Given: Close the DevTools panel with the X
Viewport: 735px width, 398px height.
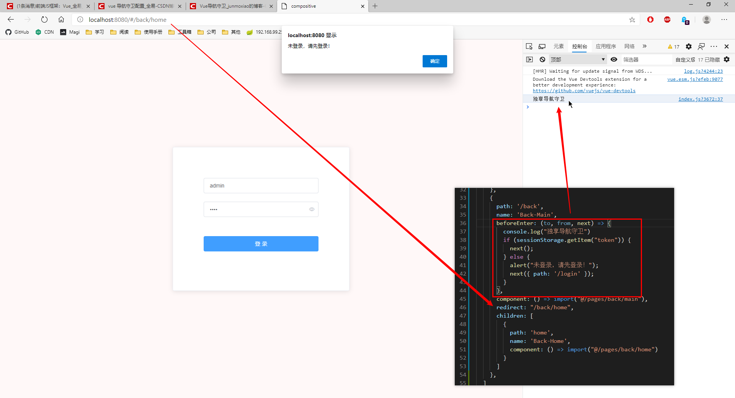Looking at the screenshot, I should click(x=727, y=46).
